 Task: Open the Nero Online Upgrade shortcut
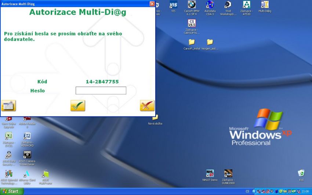pyautogui.click(x=9, y=122)
